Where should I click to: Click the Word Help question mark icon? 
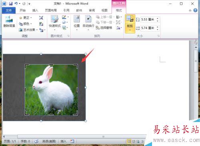tap(195, 10)
